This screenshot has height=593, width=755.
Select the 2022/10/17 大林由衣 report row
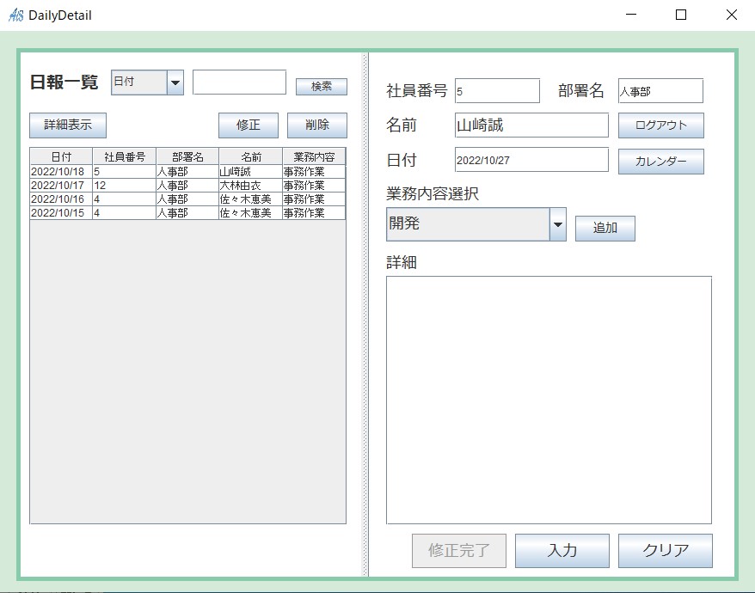(x=187, y=186)
